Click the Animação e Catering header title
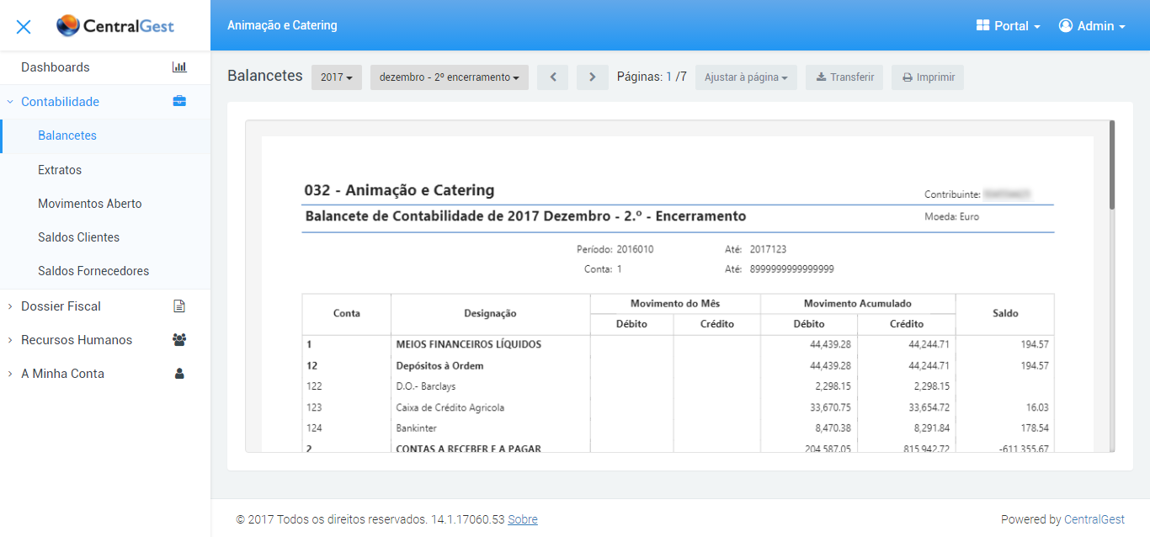Image resolution: width=1150 pixels, height=537 pixels. 282,25
